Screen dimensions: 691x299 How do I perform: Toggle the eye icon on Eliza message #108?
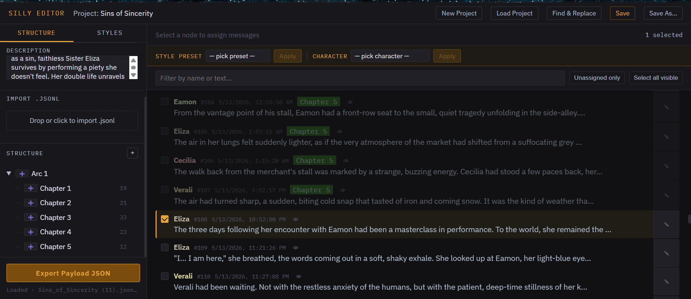[x=296, y=219]
